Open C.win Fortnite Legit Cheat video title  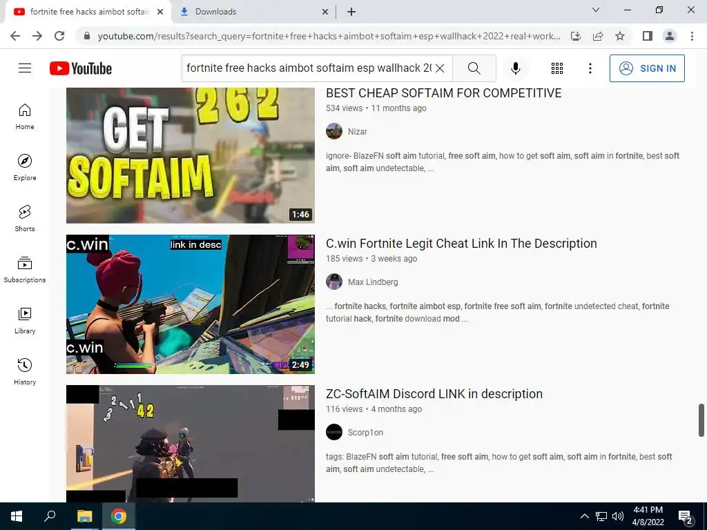[x=461, y=244]
